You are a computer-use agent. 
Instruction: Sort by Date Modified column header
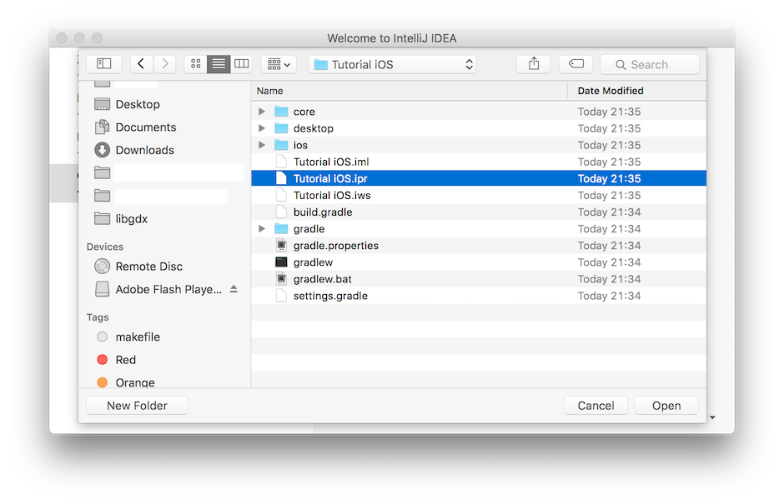pyautogui.click(x=637, y=91)
